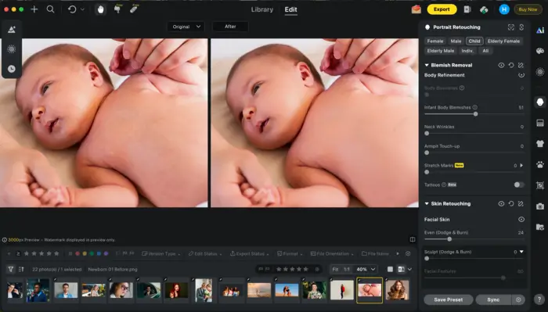Enable the Tattoos toggle switch
The image size is (548, 312).
click(519, 185)
